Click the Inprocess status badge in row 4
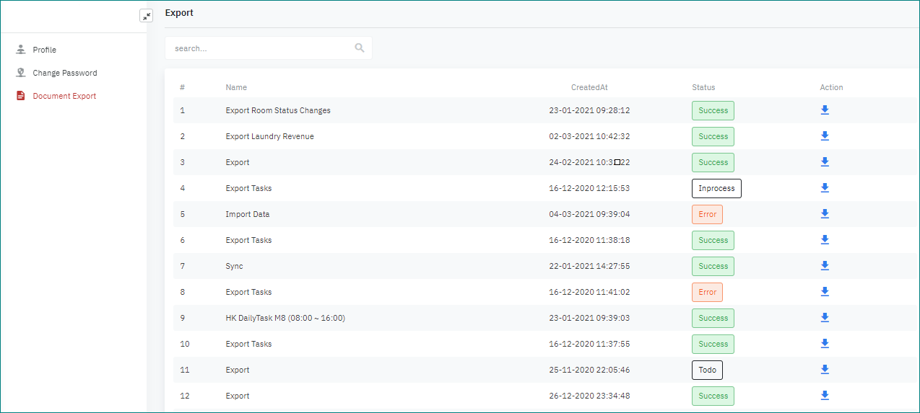Screen dimensions: 920x413 click(716, 188)
